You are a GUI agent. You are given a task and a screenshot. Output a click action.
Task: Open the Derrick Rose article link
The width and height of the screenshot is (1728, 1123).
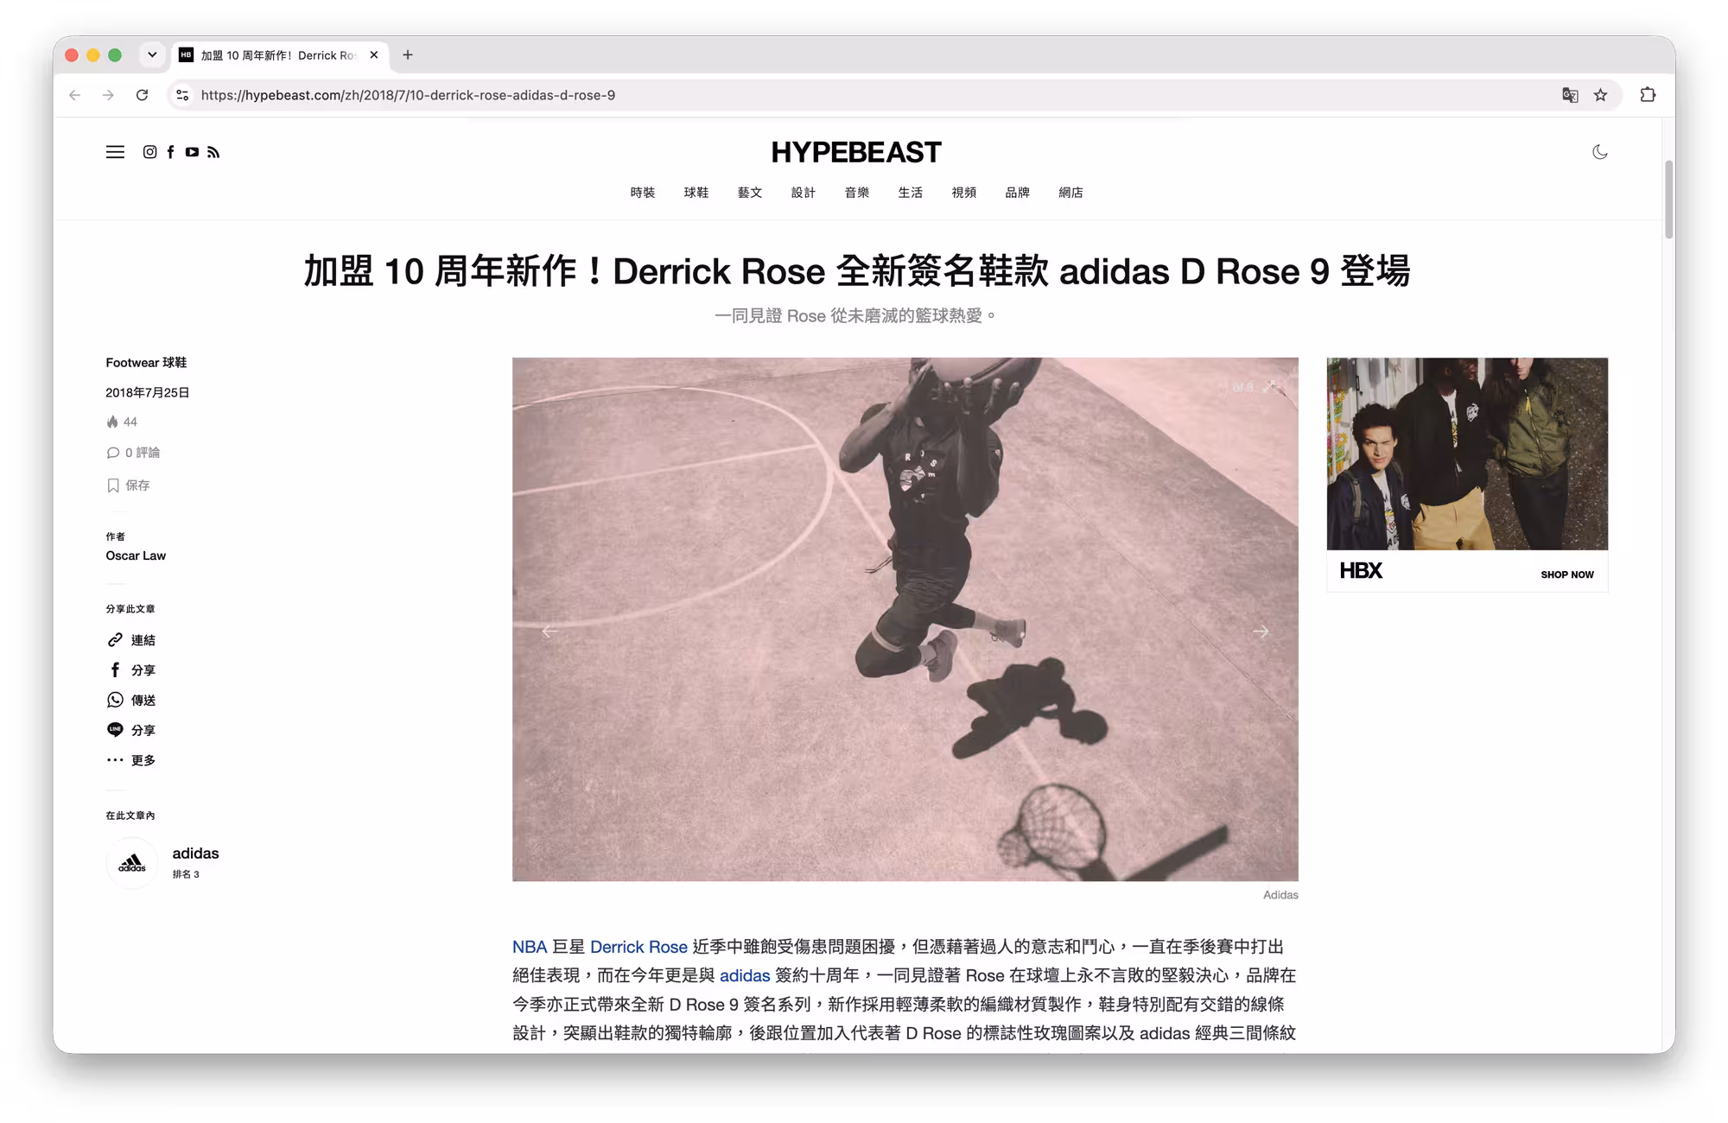(x=638, y=947)
